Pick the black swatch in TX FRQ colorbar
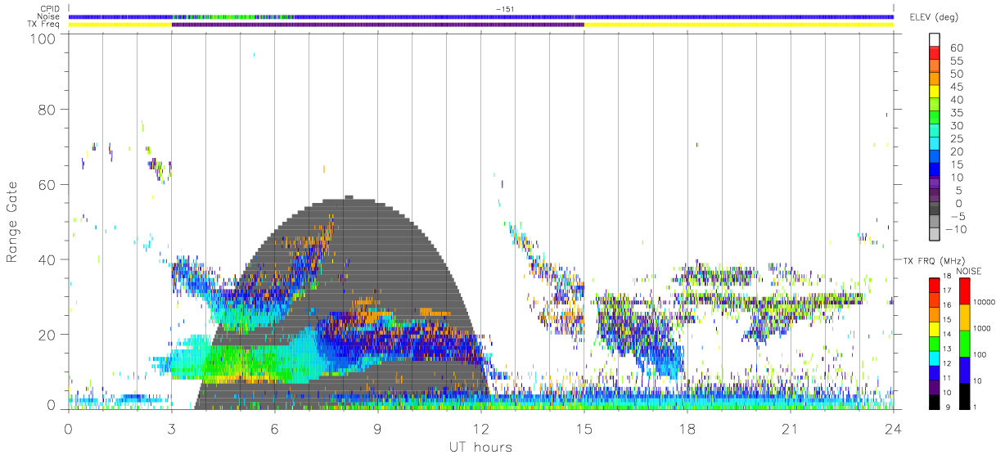The image size is (1005, 464). (933, 401)
